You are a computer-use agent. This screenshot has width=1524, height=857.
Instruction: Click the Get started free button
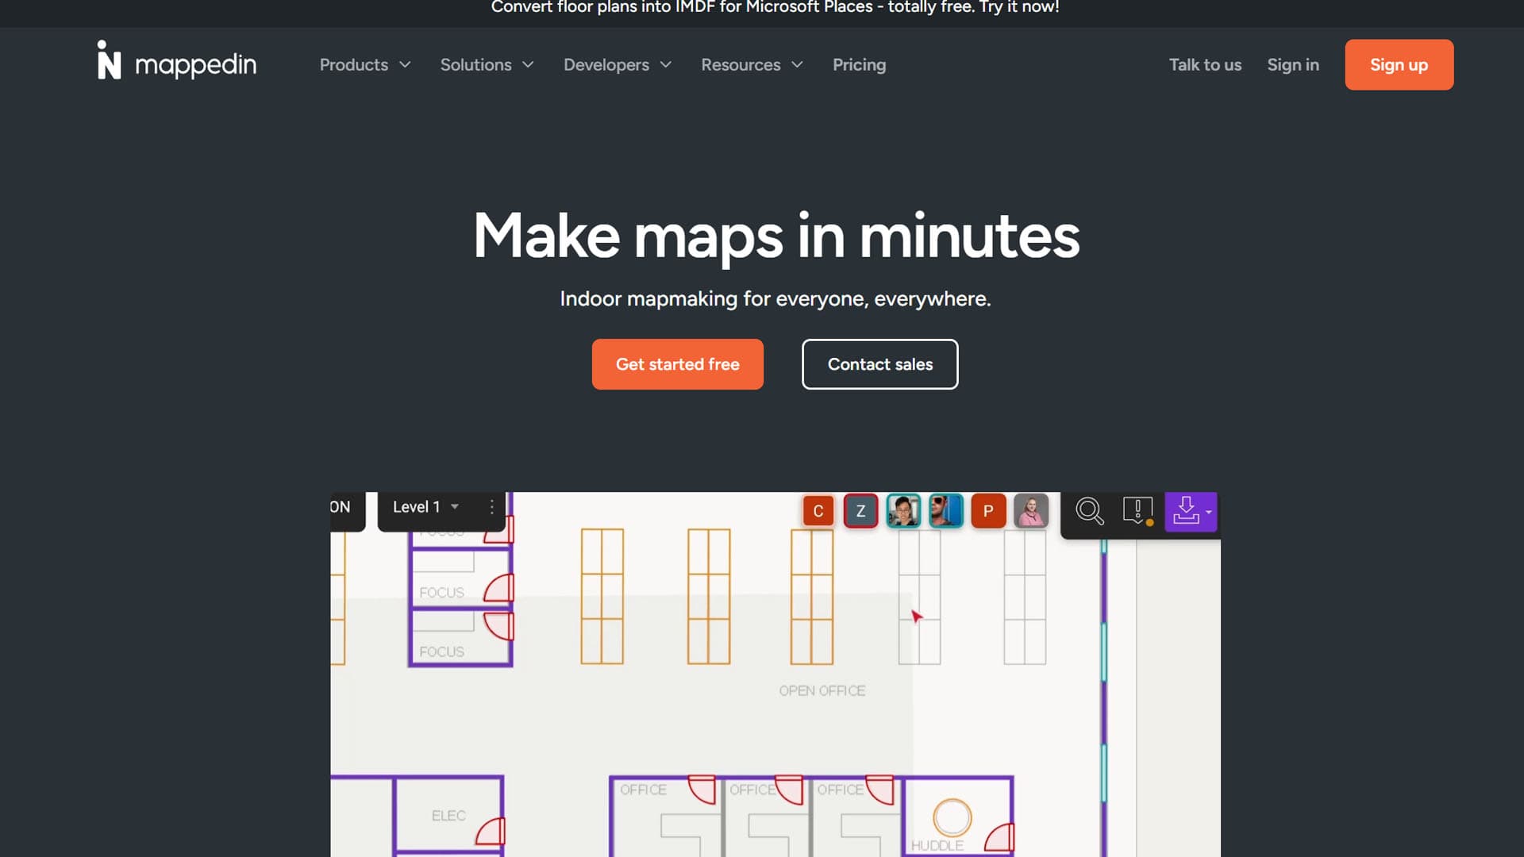pyautogui.click(x=677, y=364)
